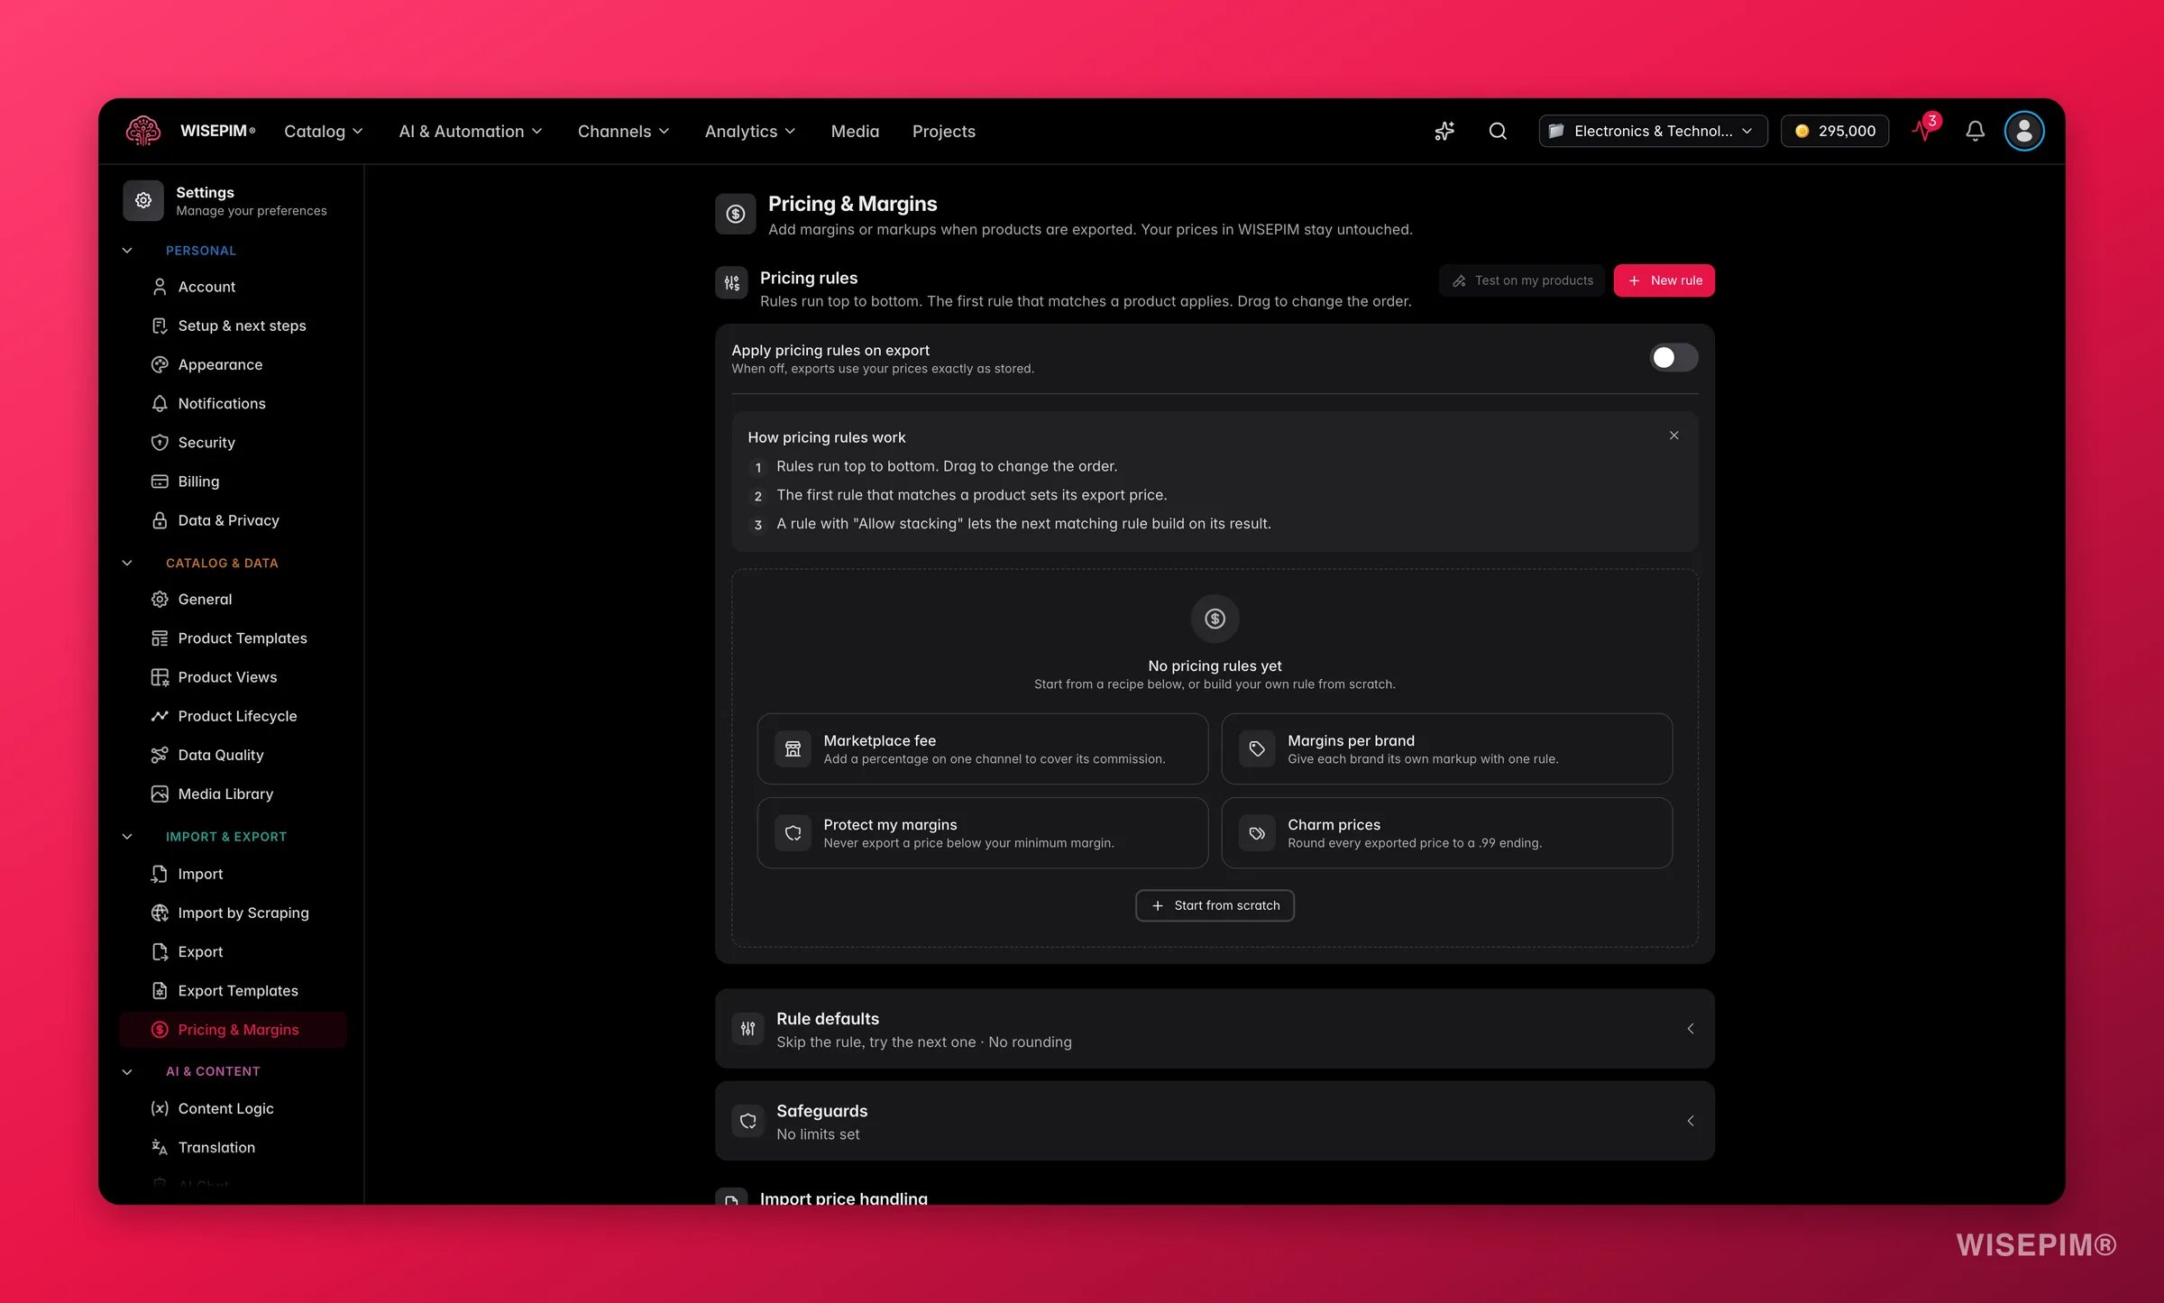This screenshot has width=2164, height=1303.
Task: Open the AI & Automation dropdown menu
Action: pos(471,131)
